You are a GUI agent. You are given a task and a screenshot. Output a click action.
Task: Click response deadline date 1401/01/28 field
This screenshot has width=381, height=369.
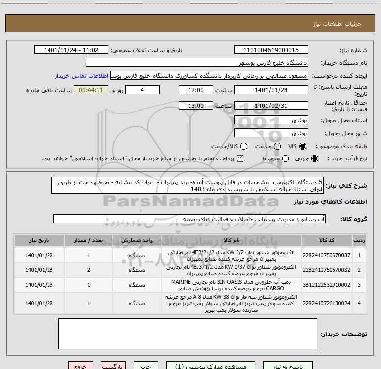[271, 90]
